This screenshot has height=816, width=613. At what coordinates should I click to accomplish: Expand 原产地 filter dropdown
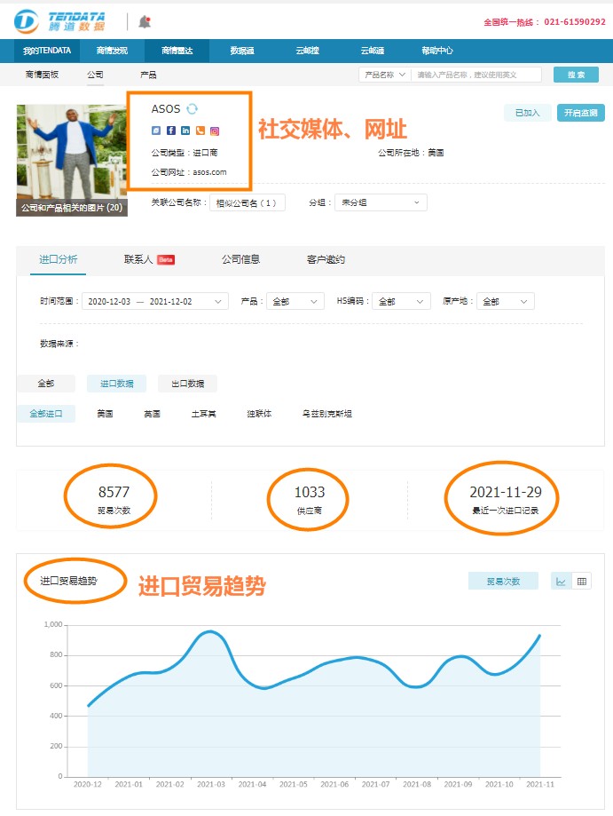coord(506,301)
